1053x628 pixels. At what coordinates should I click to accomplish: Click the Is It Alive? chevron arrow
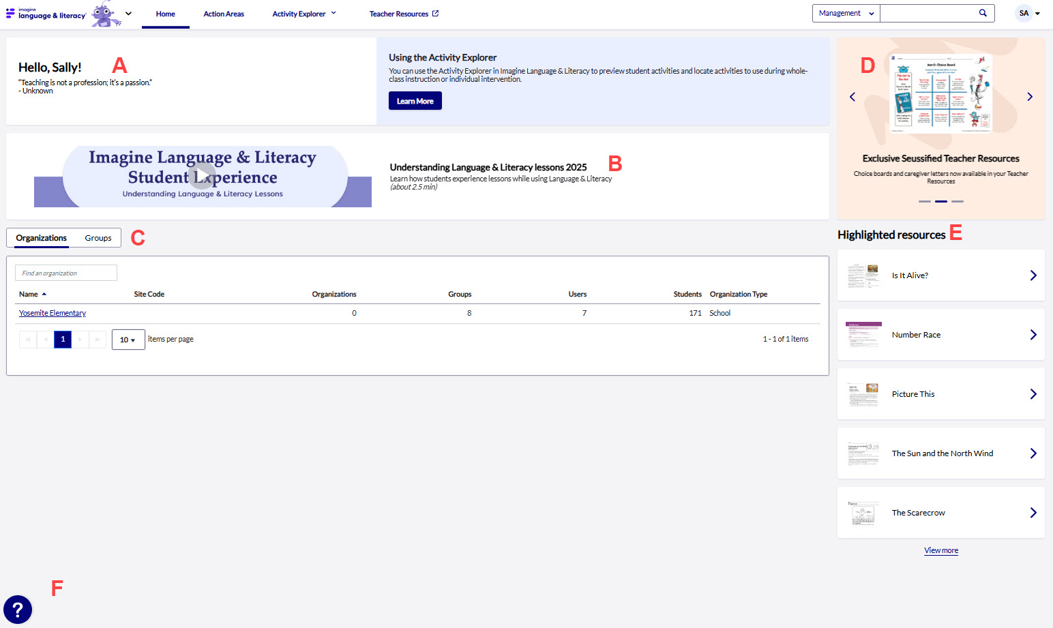1033,275
